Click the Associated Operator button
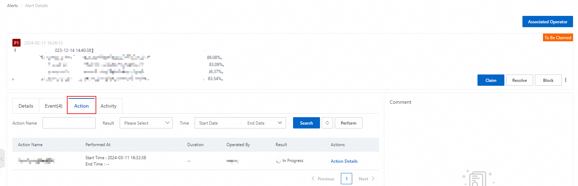The image size is (578, 186). tap(548, 22)
